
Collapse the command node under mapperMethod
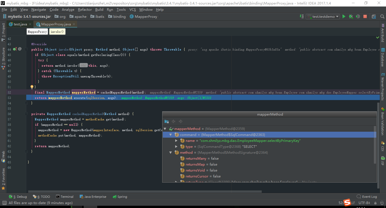[x=171, y=135]
